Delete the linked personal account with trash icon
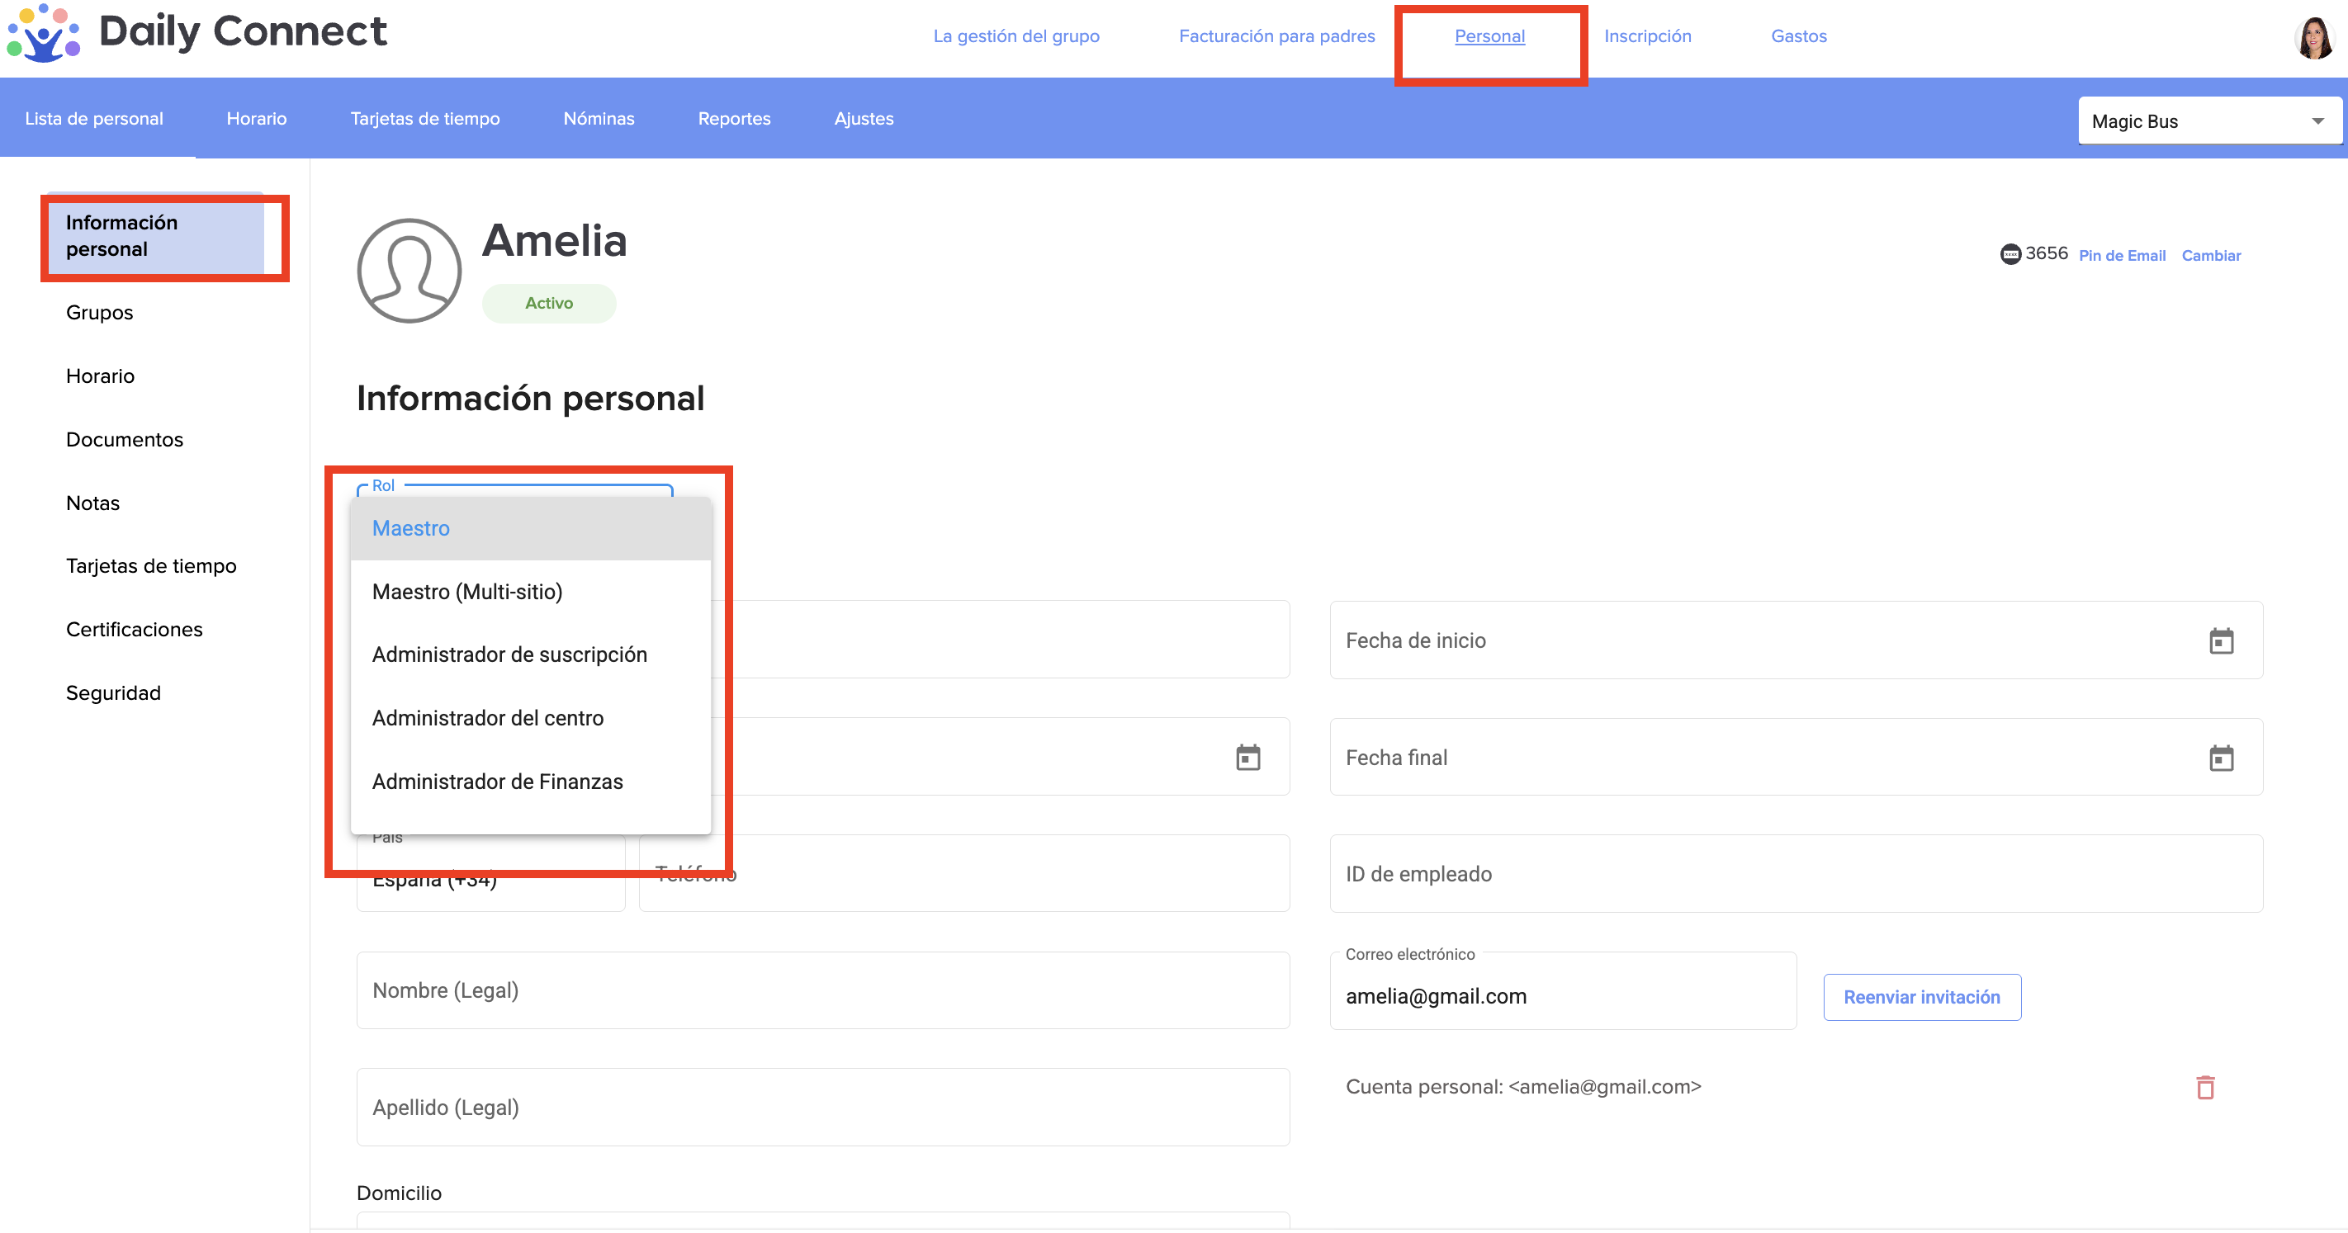This screenshot has height=1233, width=2348. pyautogui.click(x=2205, y=1087)
